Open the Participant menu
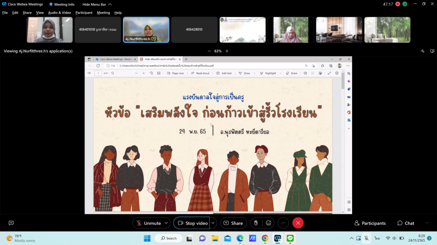This screenshot has width=437, height=245. [x=84, y=13]
